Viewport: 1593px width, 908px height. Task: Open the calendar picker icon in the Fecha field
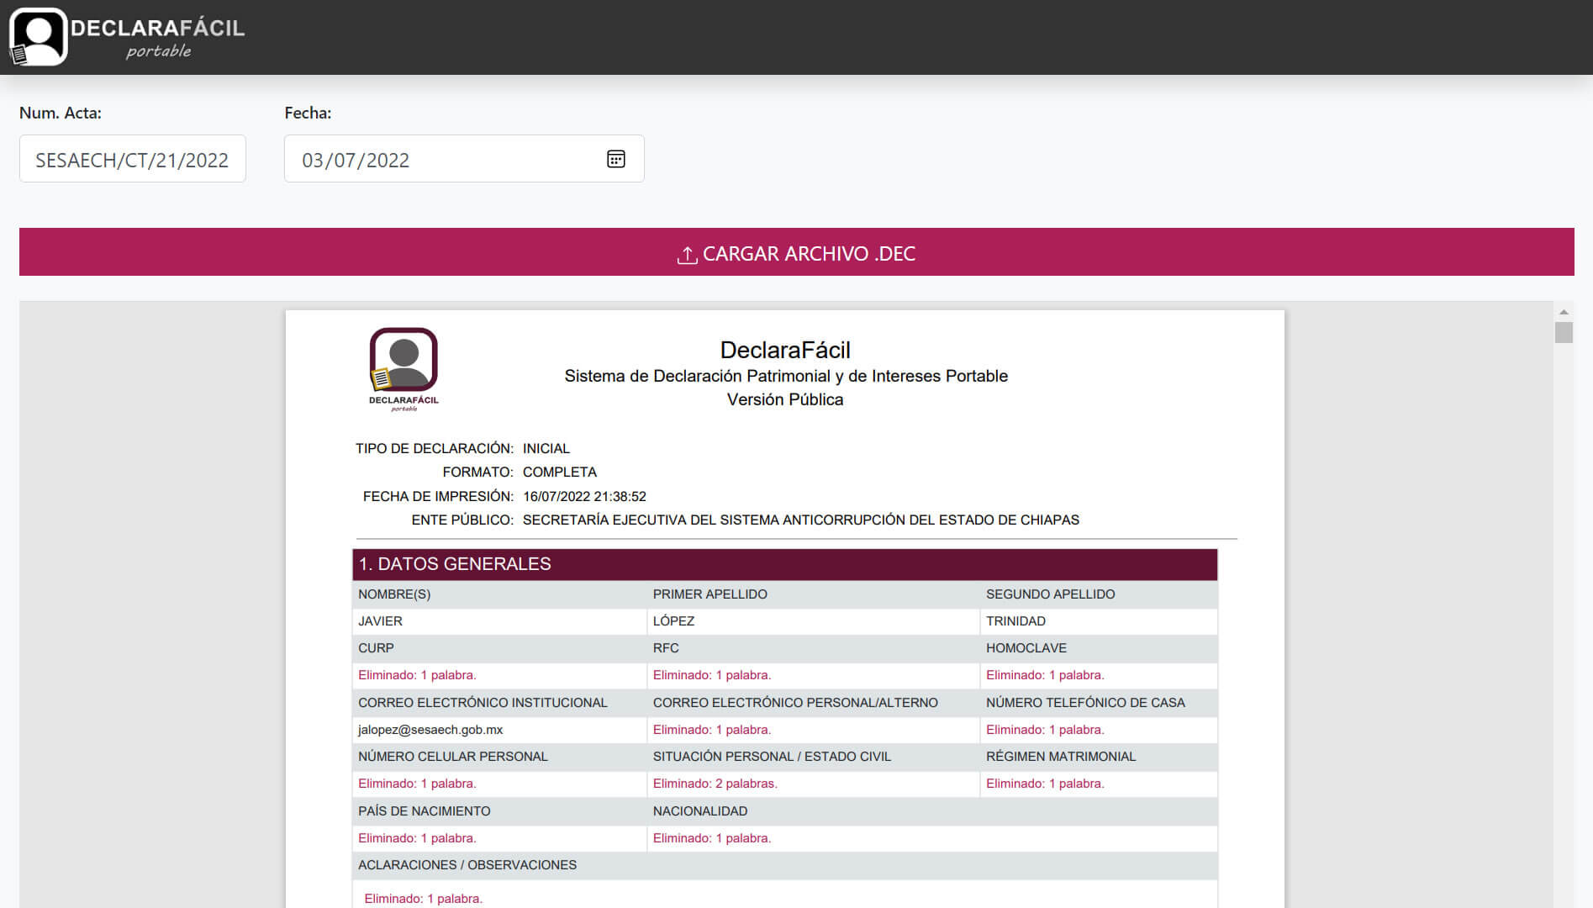tap(616, 159)
